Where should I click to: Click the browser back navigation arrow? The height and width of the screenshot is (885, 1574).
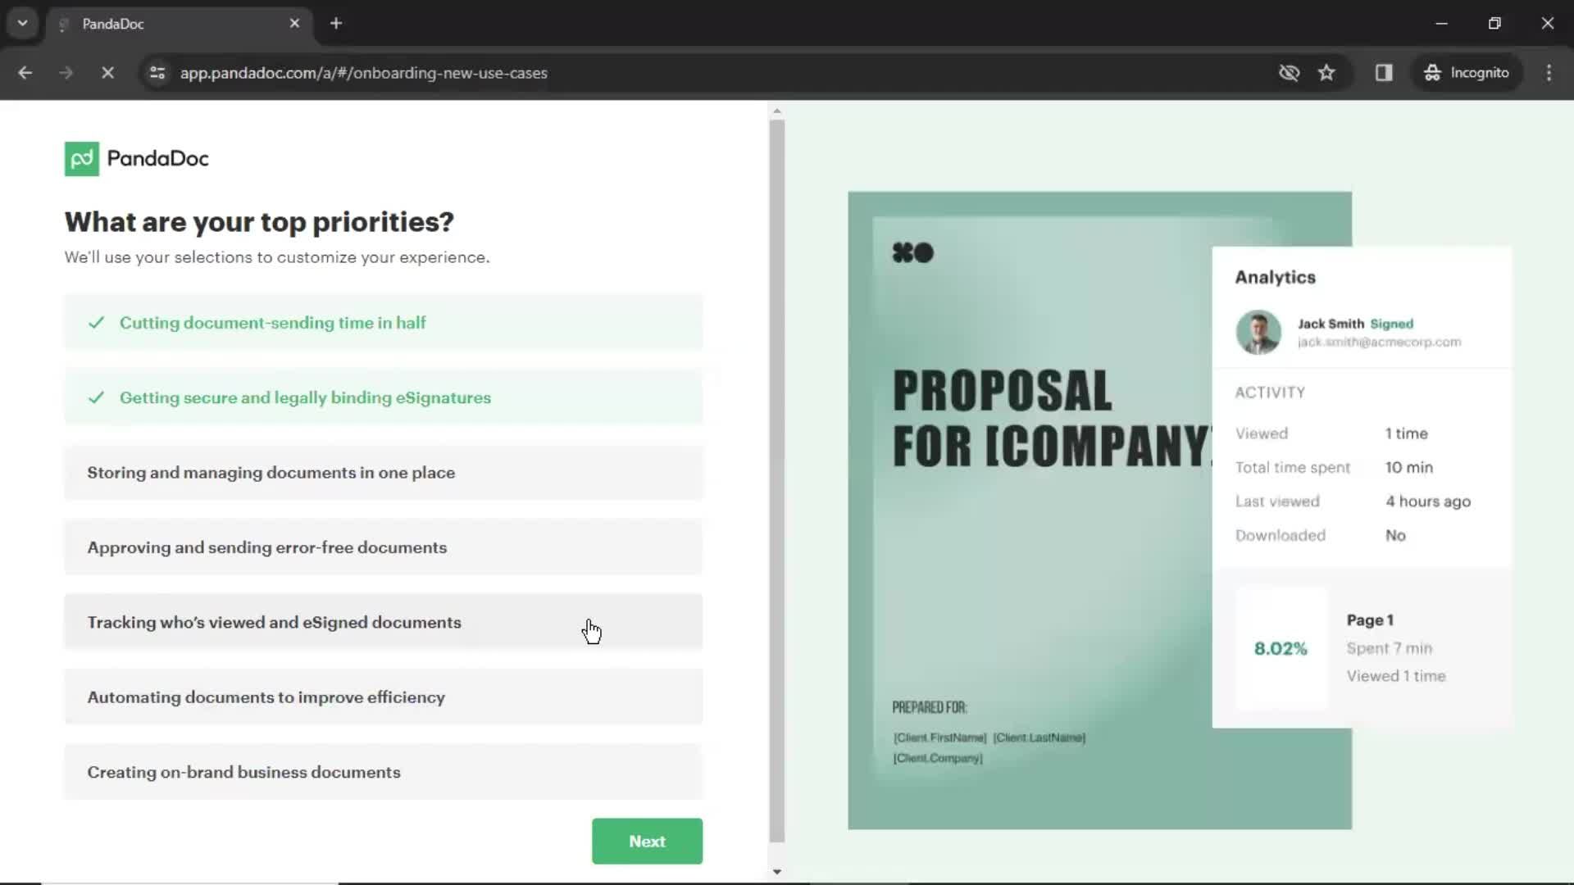26,72
